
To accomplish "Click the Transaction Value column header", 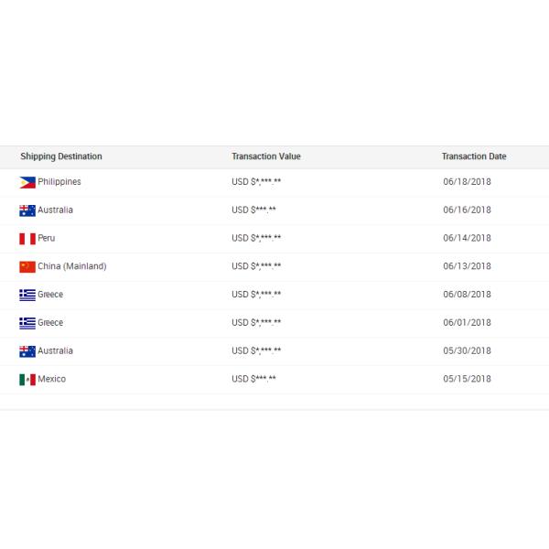I will point(266,156).
